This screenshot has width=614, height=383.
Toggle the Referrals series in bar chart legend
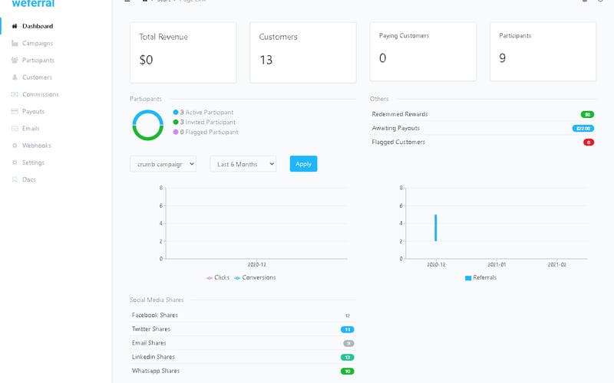tap(480, 277)
